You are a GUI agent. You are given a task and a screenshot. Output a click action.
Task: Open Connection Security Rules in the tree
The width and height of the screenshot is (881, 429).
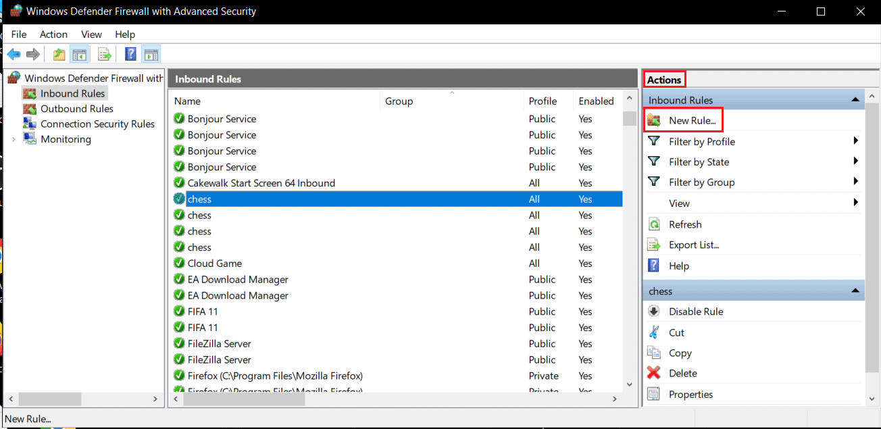coord(97,124)
